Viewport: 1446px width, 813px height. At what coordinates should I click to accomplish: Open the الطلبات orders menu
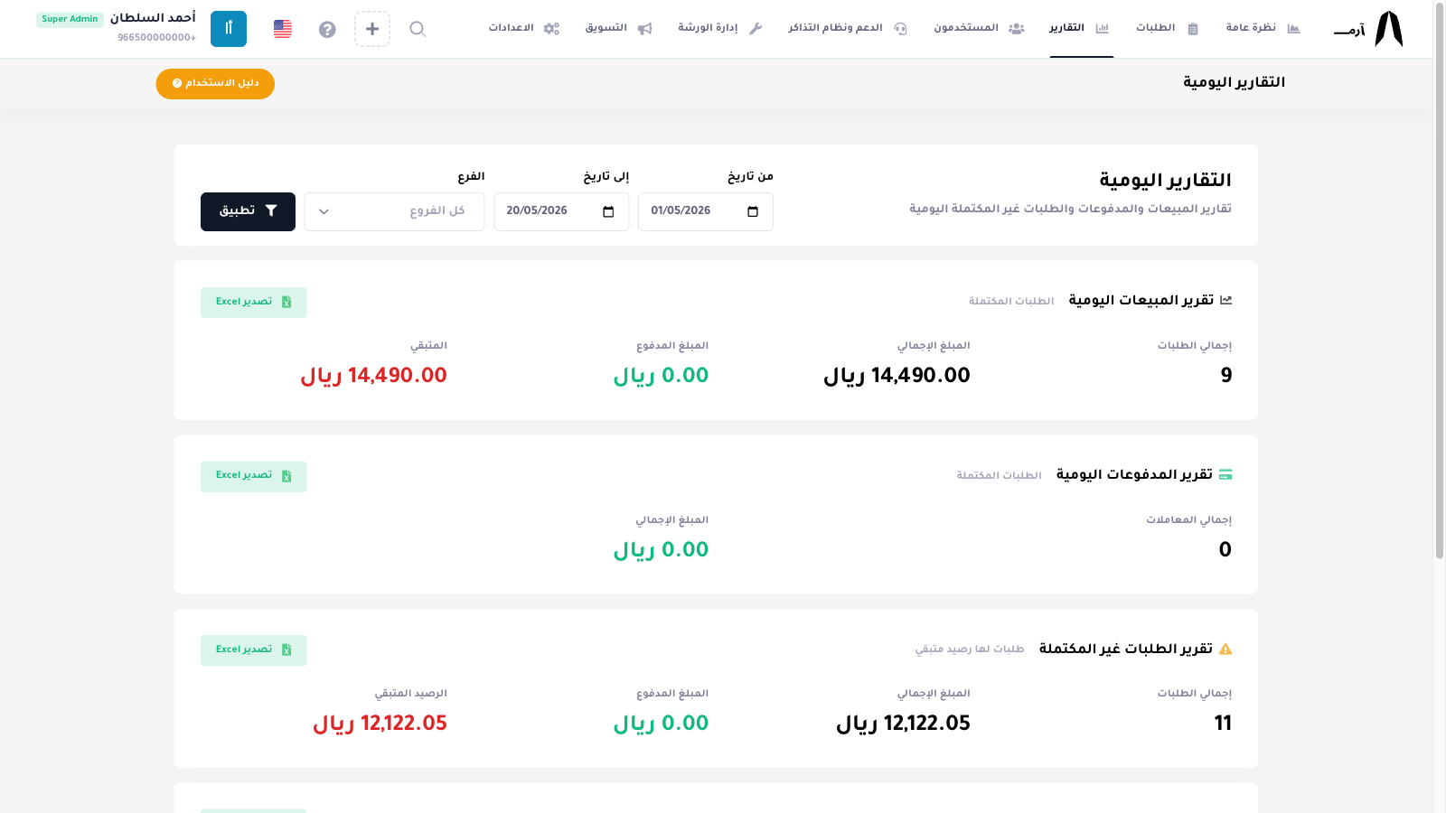1168,28
